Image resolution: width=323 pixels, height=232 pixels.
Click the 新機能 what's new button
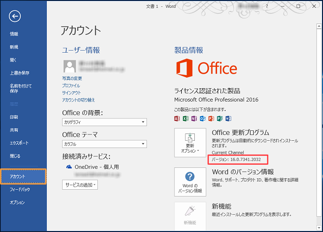190,216
